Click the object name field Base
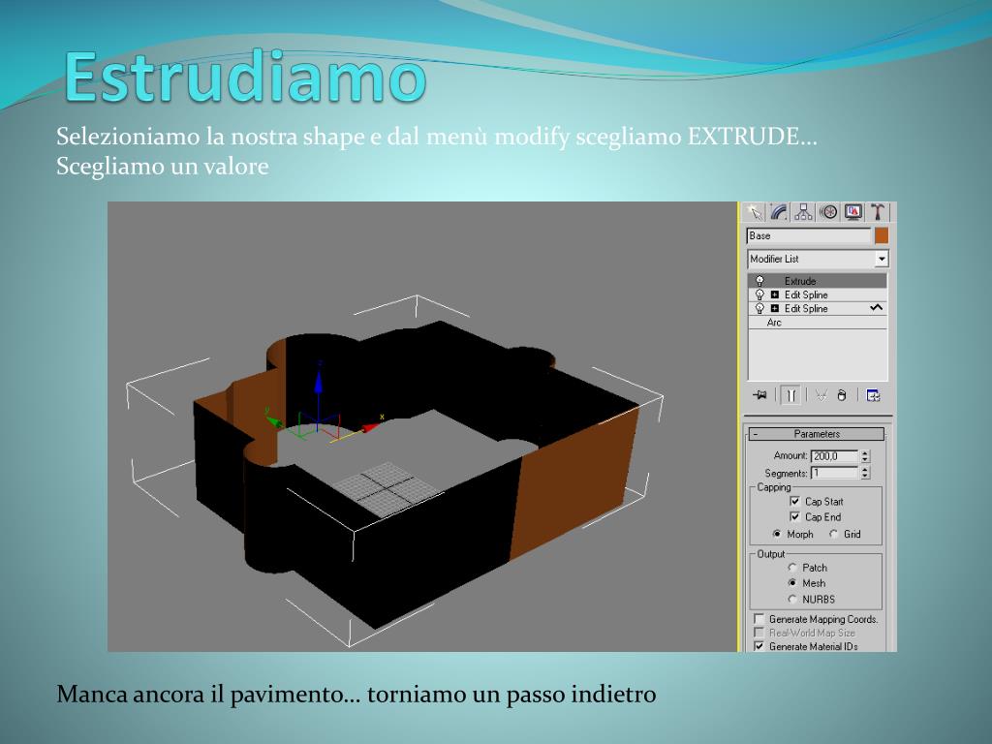Screen dimensions: 992x744 click(x=809, y=236)
